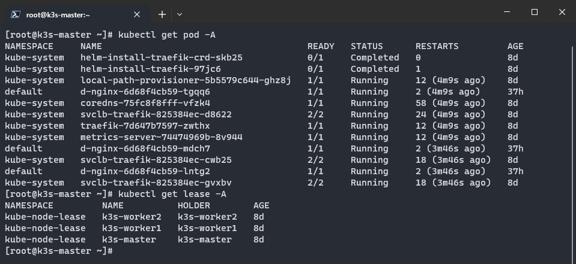Click the local-path-provisioner pod name

pos(186,80)
